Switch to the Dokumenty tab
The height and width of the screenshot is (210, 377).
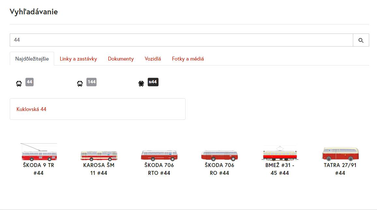(121, 59)
